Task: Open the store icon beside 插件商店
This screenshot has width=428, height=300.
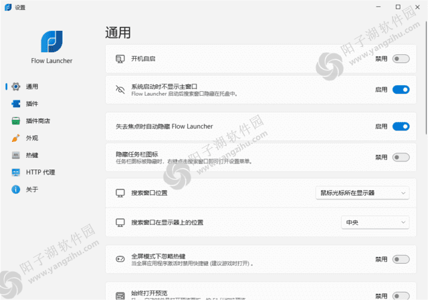Action: [16, 121]
